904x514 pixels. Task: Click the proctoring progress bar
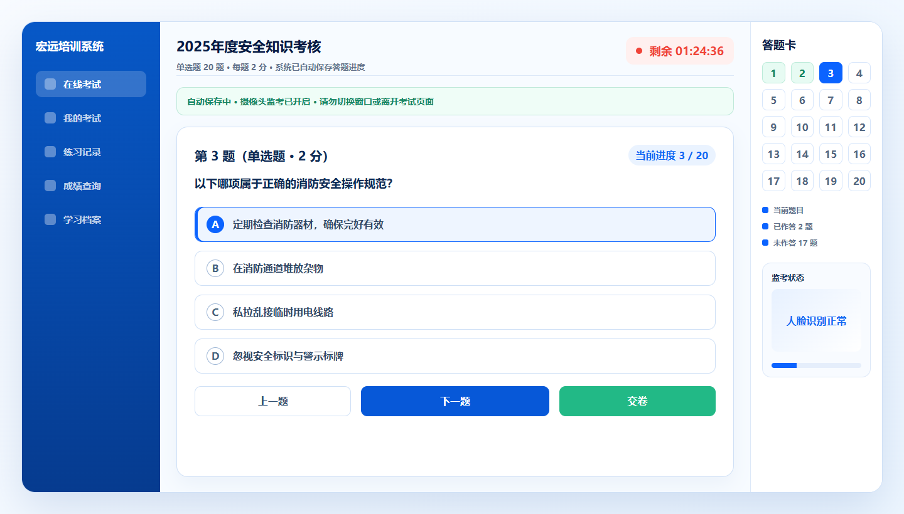click(x=816, y=365)
